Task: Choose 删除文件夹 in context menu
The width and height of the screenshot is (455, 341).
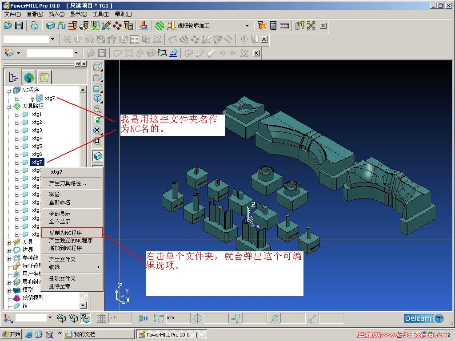Action: [72, 279]
